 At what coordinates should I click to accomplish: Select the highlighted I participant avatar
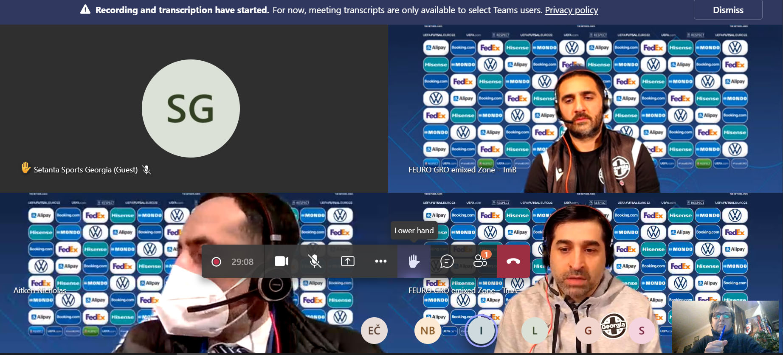click(481, 330)
